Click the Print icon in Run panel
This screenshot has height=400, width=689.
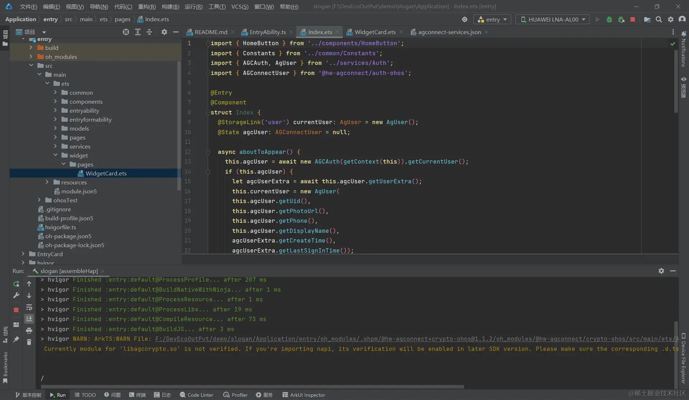click(x=29, y=330)
